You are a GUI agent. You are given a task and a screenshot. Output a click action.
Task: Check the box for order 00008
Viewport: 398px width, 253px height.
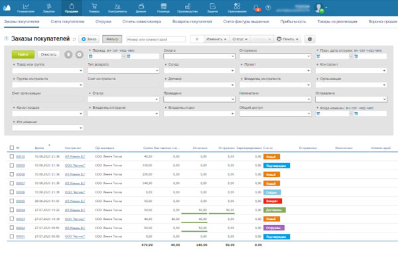coord(12,174)
